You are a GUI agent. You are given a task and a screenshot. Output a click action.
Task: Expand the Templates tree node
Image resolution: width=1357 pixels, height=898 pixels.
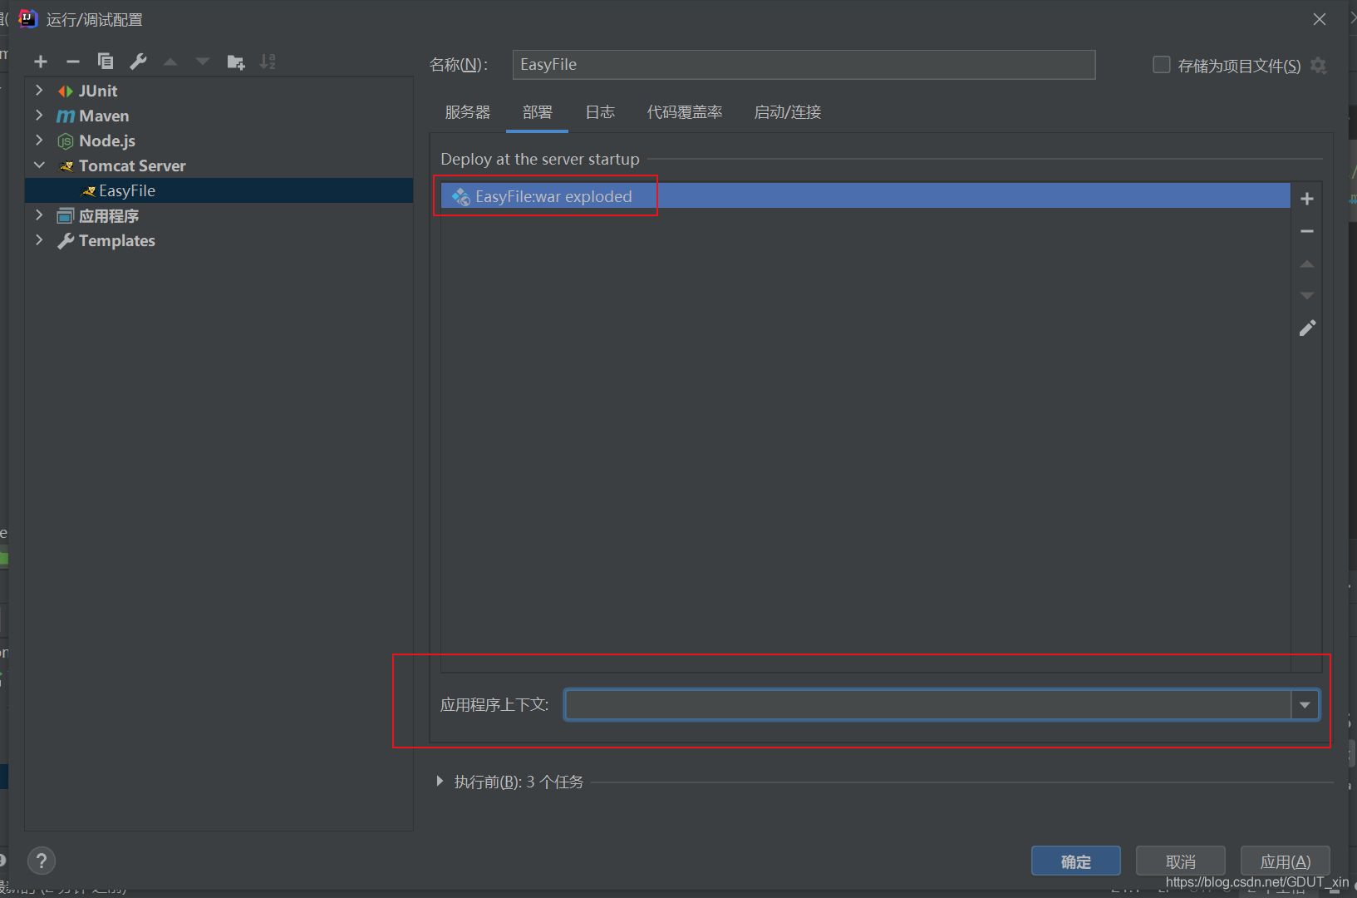click(x=39, y=239)
